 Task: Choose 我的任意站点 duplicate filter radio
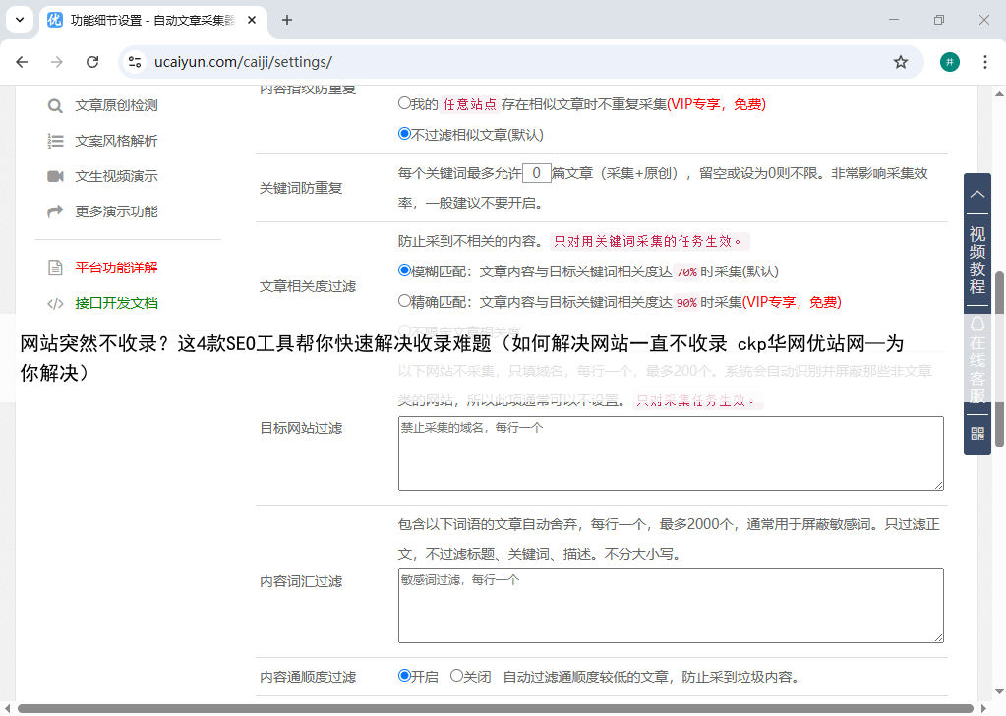pos(404,103)
